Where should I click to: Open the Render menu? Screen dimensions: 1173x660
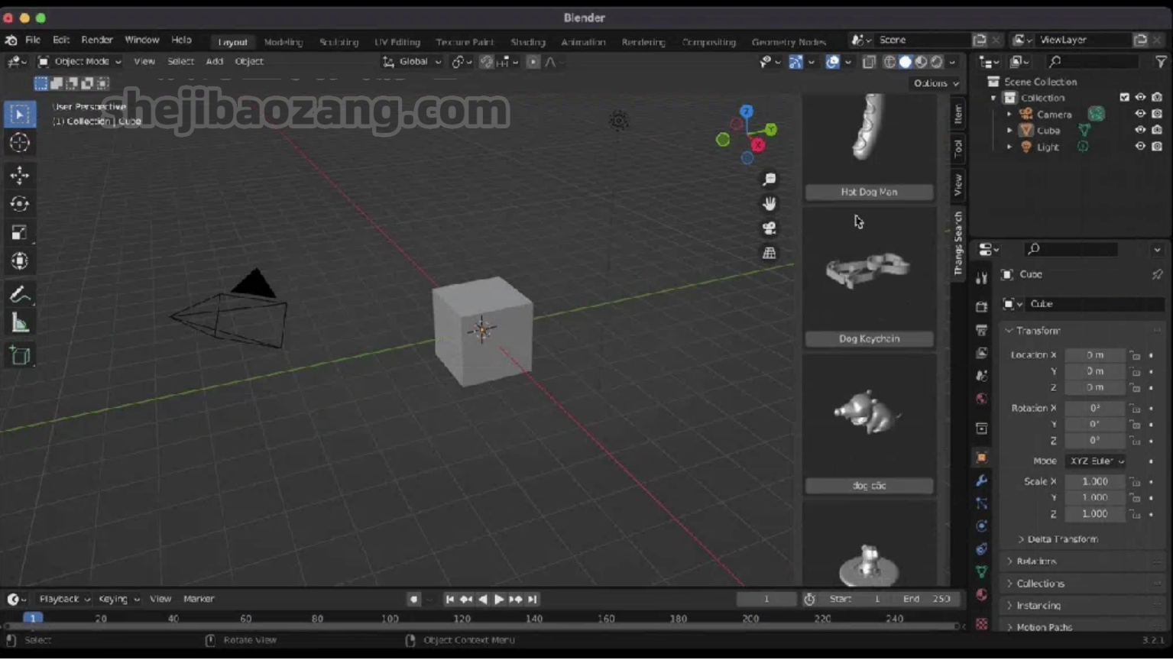coord(97,40)
